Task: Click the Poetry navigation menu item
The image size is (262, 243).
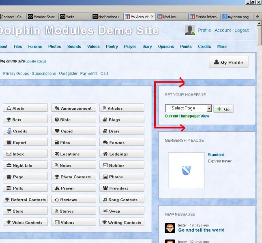Action: point(112,47)
